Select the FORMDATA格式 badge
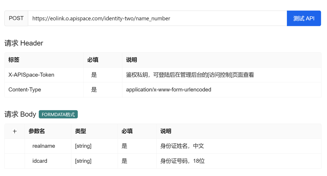This screenshot has height=176, width=327. point(58,114)
